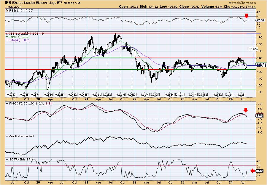Click the 0.0632 cycle value box
The height and width of the screenshot is (185, 267).
pos(73,94)
